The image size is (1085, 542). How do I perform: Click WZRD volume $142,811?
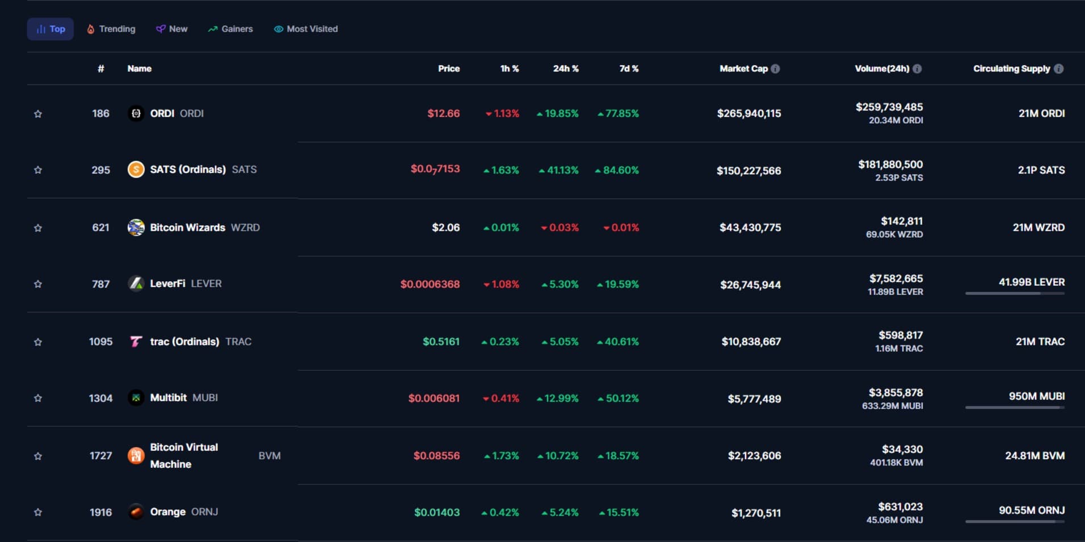902,221
